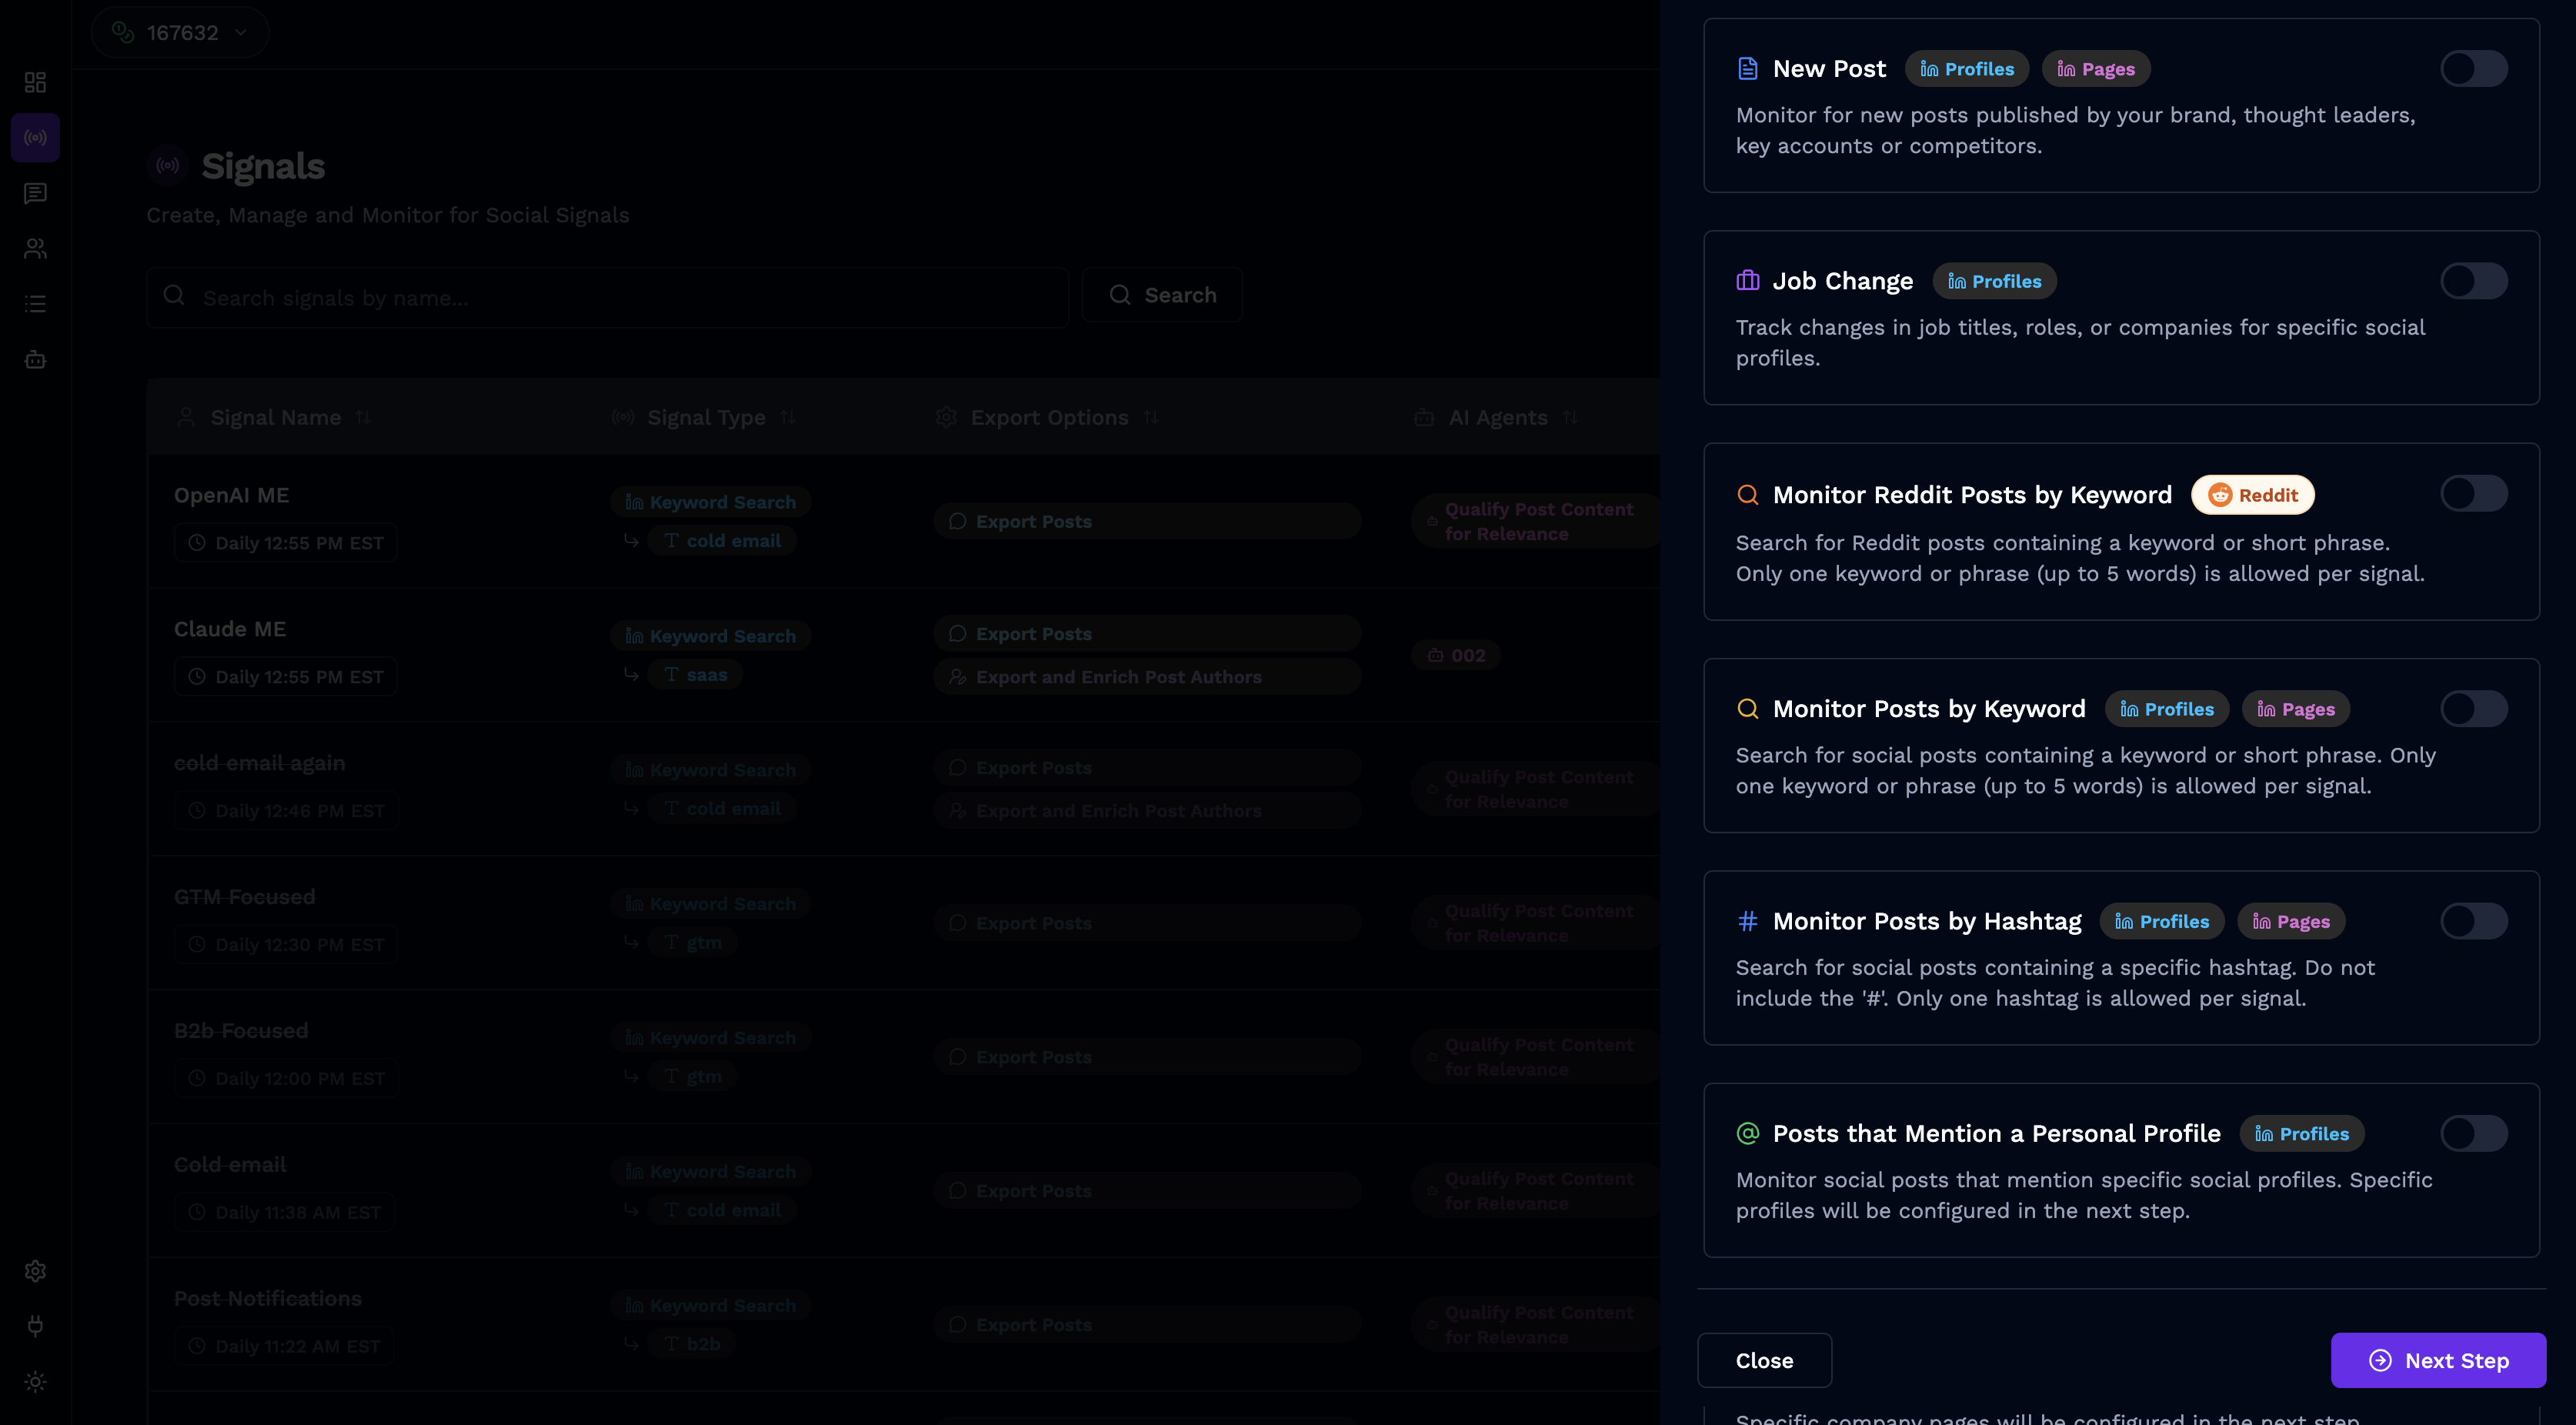Open the dashboard grid icon in sidebar

pyautogui.click(x=35, y=82)
